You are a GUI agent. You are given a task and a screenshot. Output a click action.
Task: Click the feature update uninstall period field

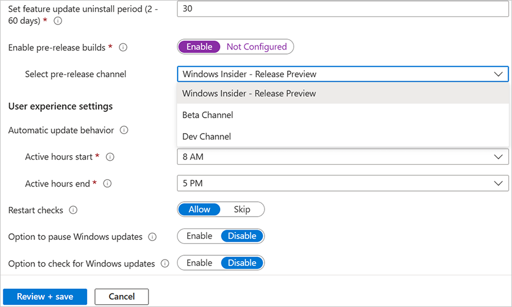pos(342,9)
